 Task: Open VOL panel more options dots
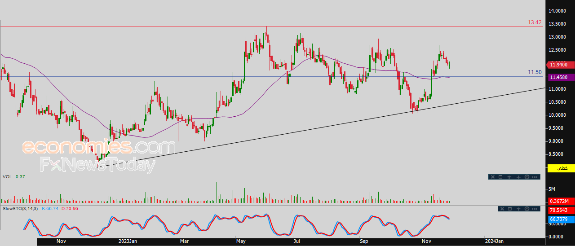(x=535, y=177)
